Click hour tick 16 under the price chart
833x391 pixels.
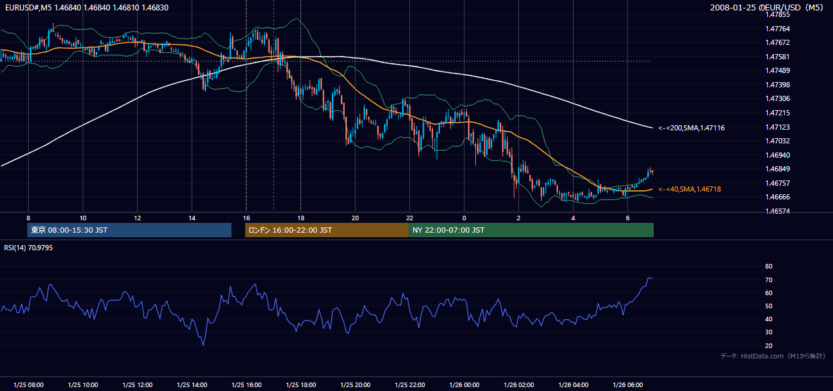click(246, 218)
